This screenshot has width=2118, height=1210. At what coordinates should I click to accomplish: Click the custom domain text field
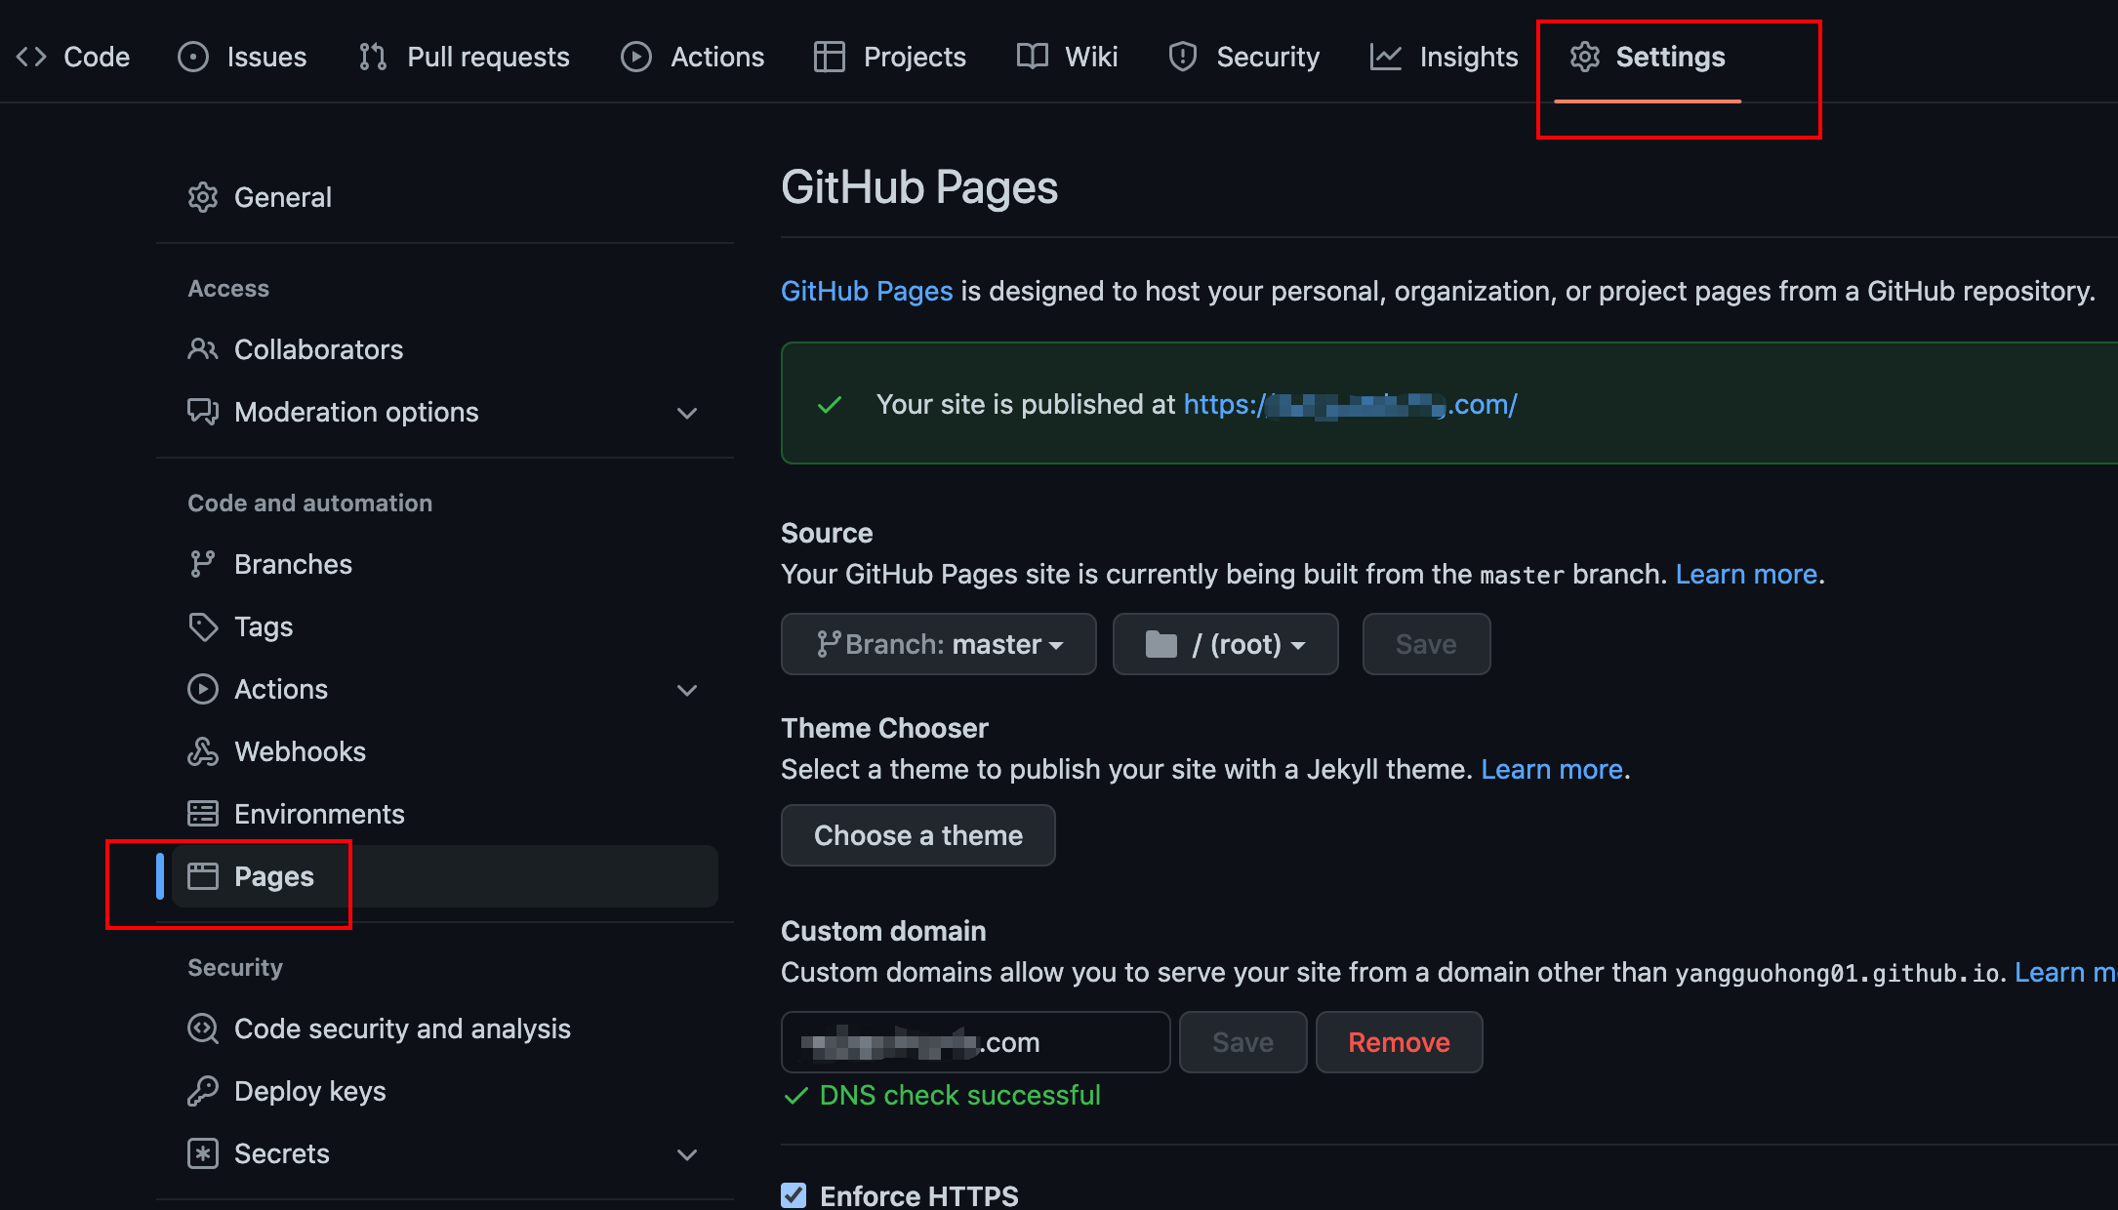coord(976,1042)
